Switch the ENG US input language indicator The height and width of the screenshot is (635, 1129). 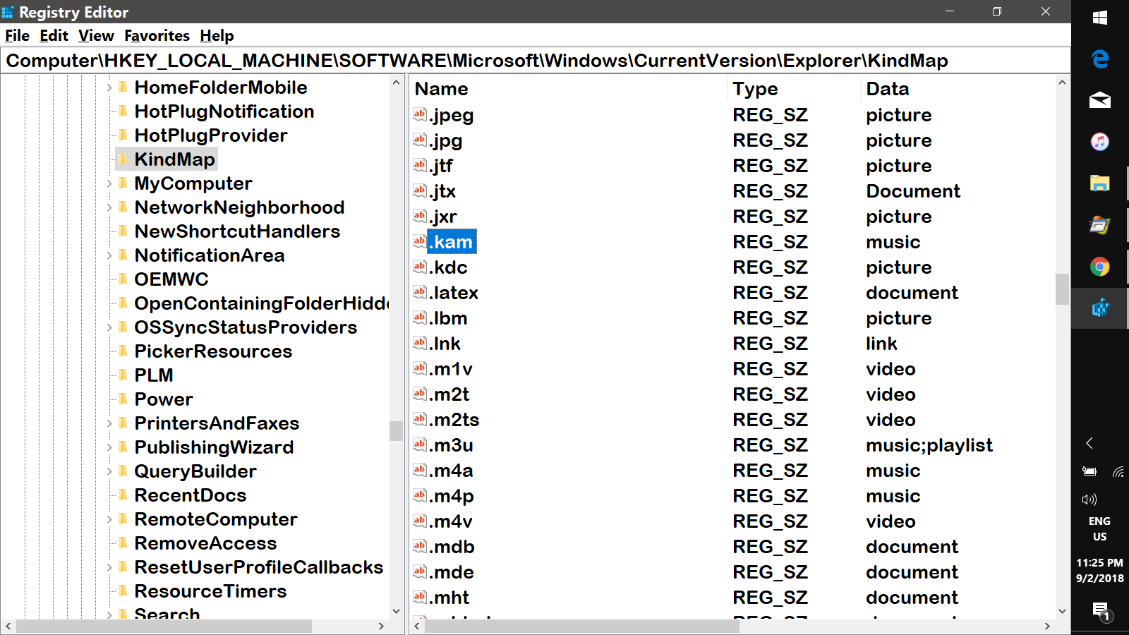click(1099, 529)
